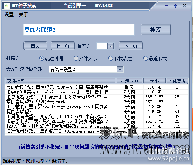Click the 昨天 time cell
Viewport: 193px width, 165px height.
pos(129,87)
